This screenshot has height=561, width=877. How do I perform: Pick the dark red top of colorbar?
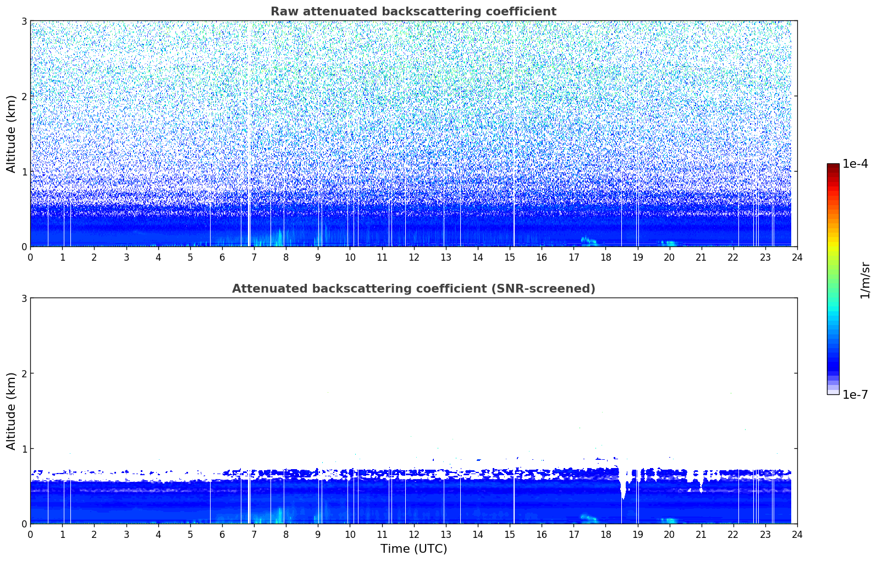(833, 167)
